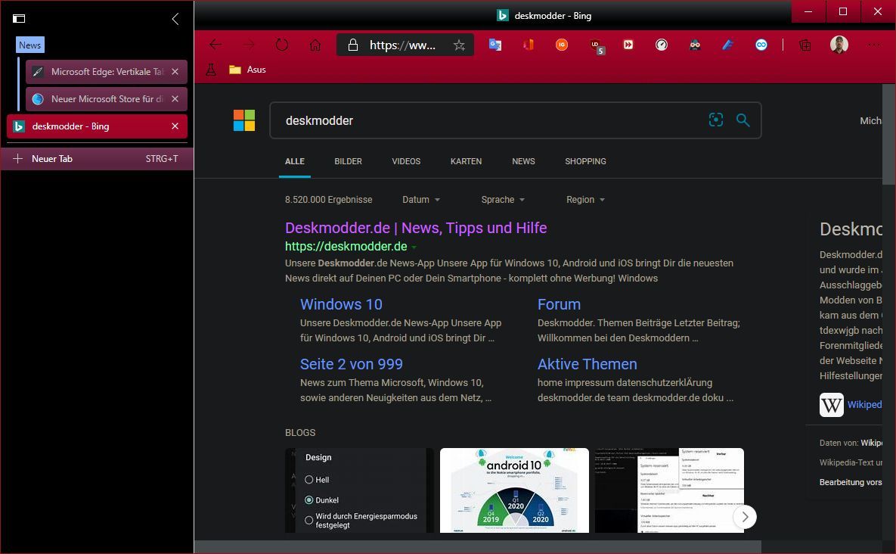This screenshot has height=554, width=896.
Task: Open the user profile avatar
Action: 839,45
